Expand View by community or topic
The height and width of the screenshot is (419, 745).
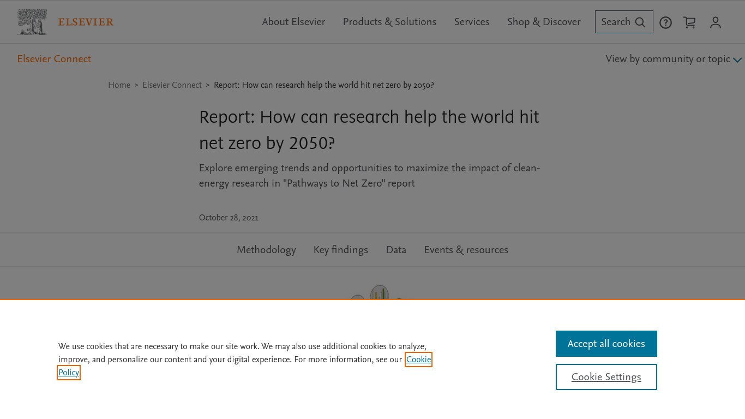pyautogui.click(x=674, y=59)
